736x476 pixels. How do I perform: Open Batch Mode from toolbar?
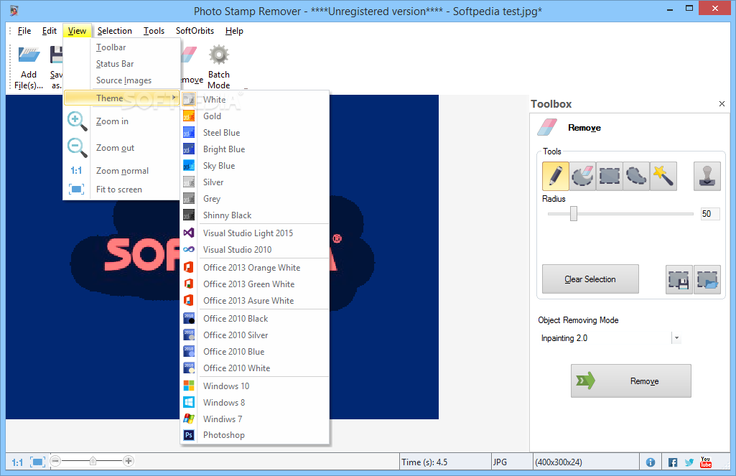(219, 67)
